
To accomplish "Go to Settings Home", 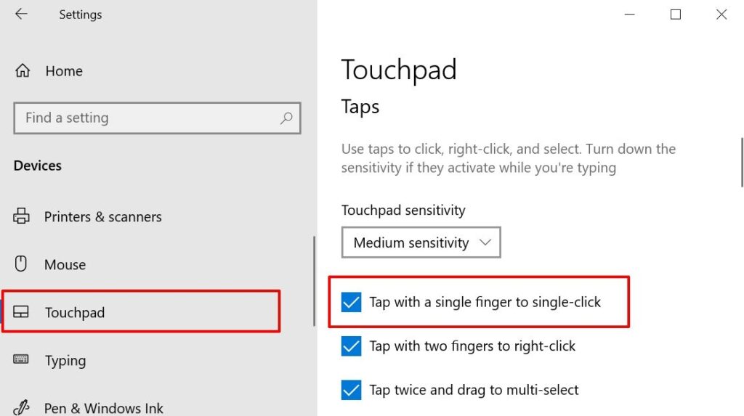I will (x=64, y=71).
